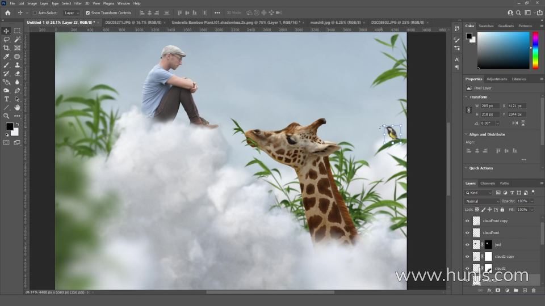Choose the Hand tool

17,107
